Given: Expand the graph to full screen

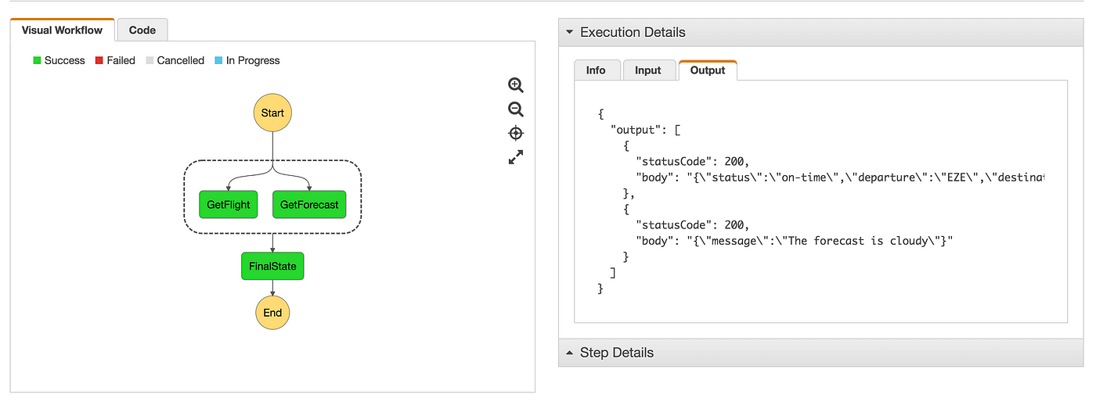Looking at the screenshot, I should click(x=516, y=157).
